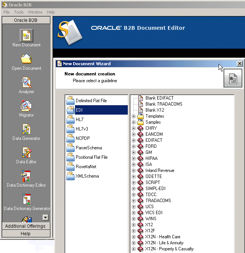This screenshot has height=253, width=245.
Task: Expand the EANCOM tree node
Action: 133,134
